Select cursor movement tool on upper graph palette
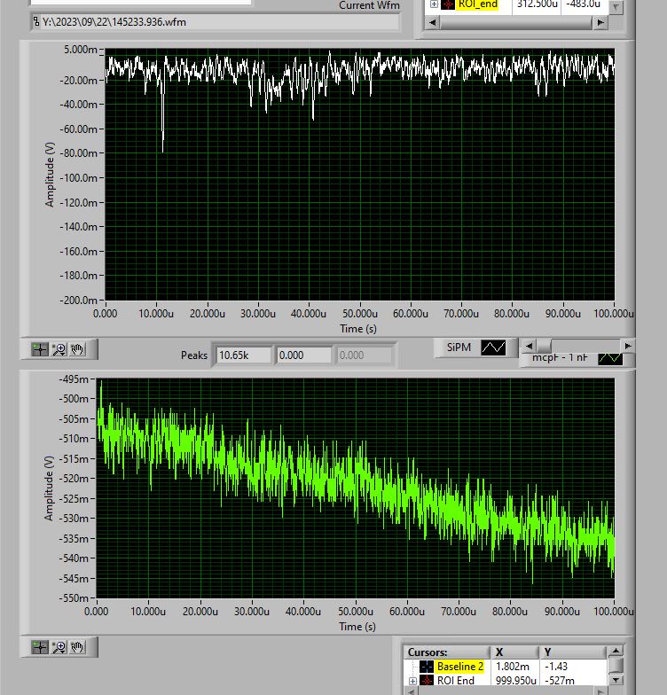 [x=39, y=349]
